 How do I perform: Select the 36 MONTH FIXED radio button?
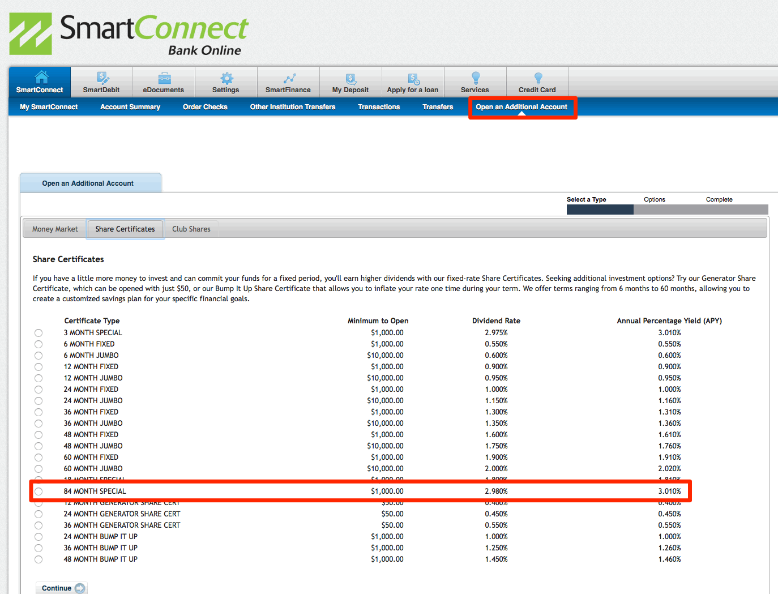[39, 412]
